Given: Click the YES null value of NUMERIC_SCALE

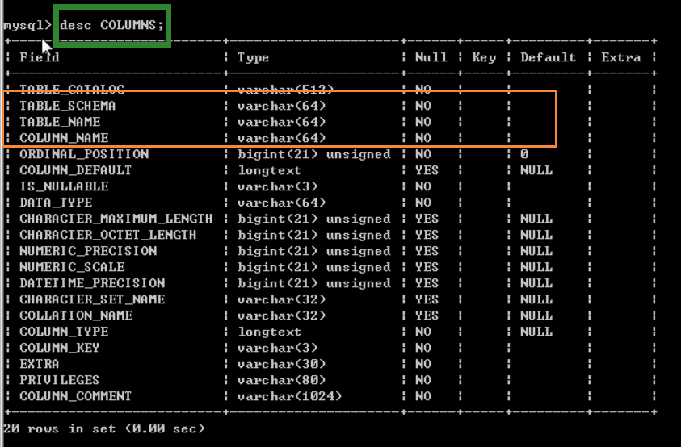Looking at the screenshot, I should 427,267.
